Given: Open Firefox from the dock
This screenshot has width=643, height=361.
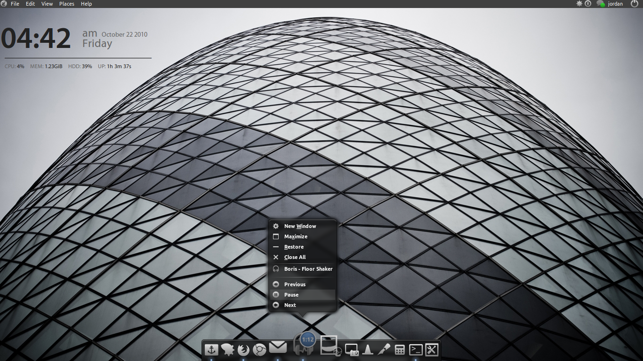Looking at the screenshot, I should (x=243, y=349).
